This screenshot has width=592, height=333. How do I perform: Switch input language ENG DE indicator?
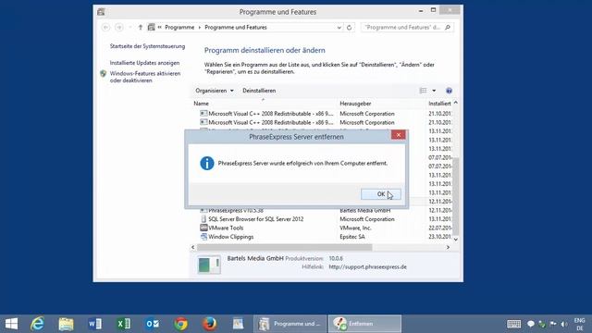coord(580,324)
